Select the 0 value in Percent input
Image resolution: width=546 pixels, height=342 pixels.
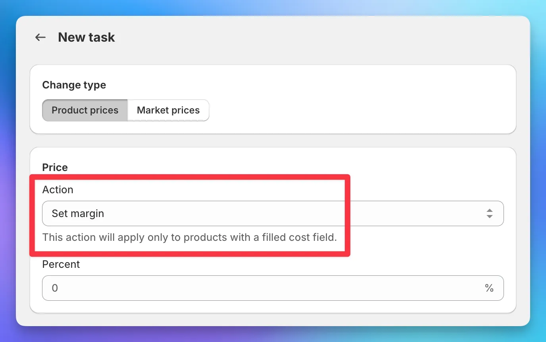click(55, 288)
